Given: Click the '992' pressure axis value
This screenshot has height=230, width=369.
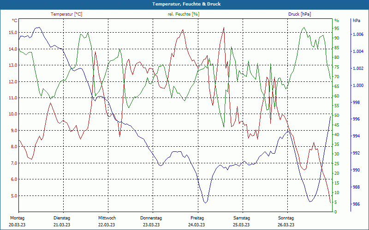Looking at the screenshot, I should tap(356, 153).
